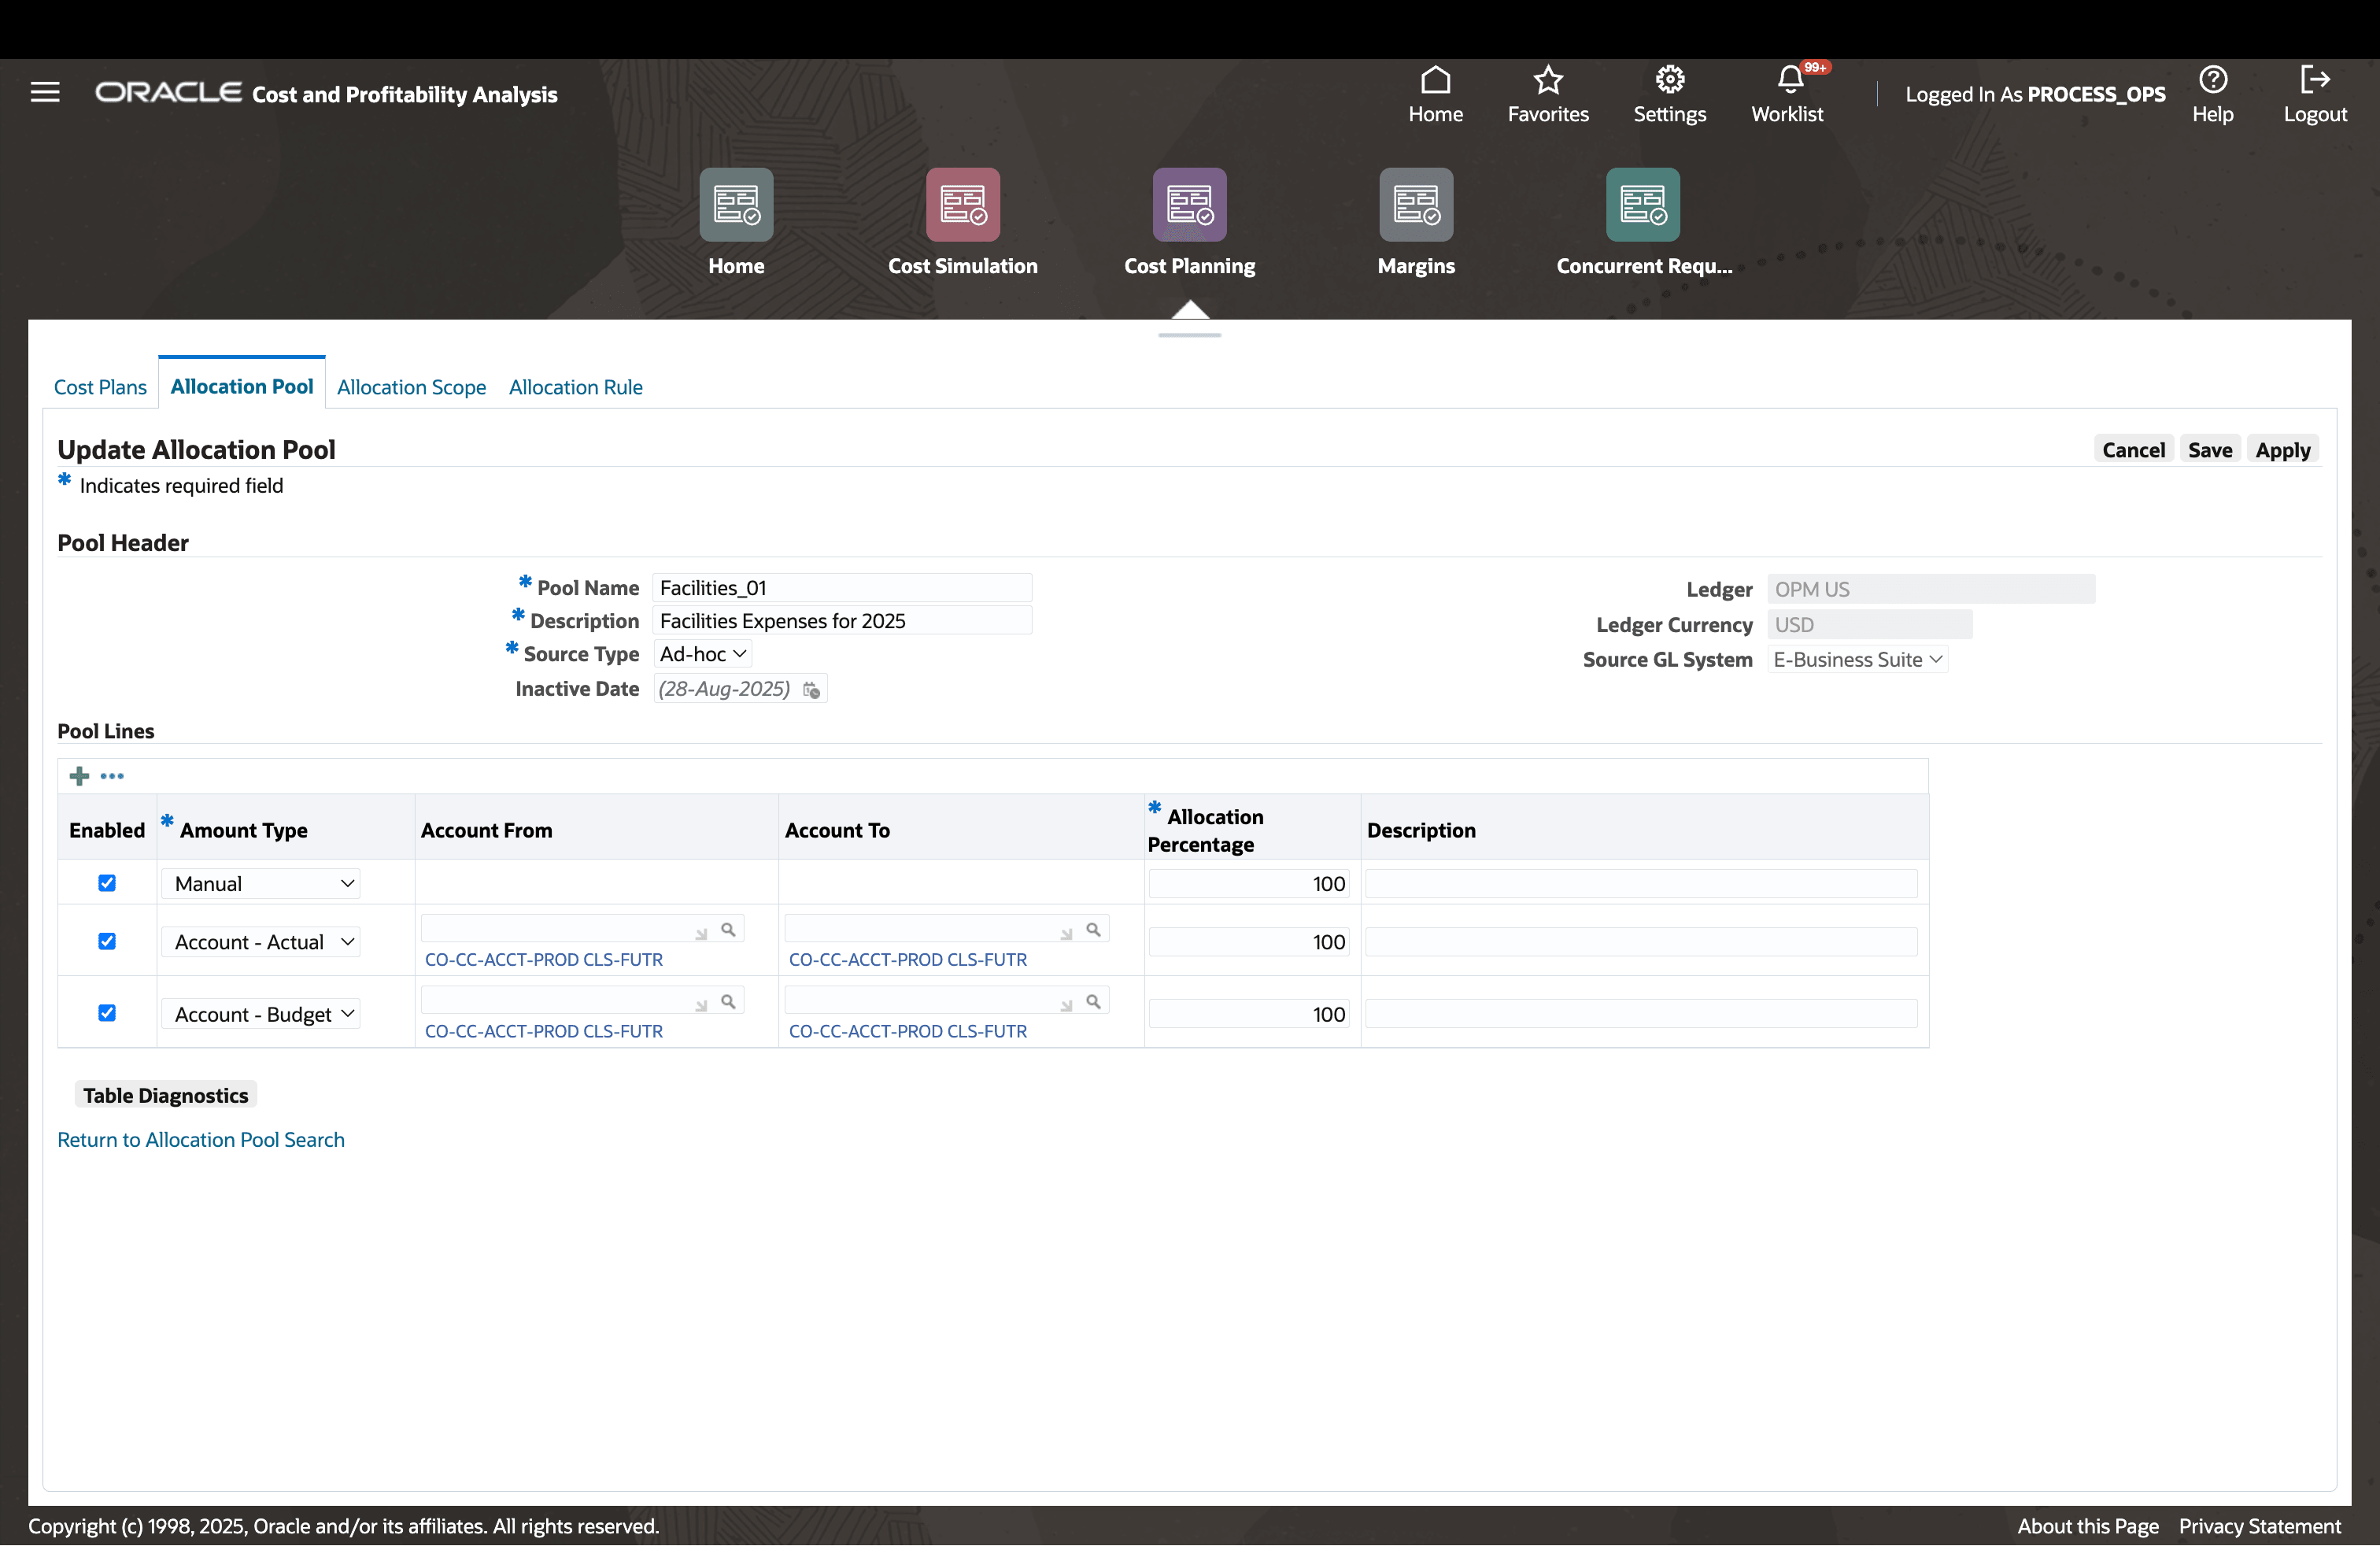The width and height of the screenshot is (2380, 1546).
Task: Switch to the Allocation Rule tab
Action: click(575, 387)
